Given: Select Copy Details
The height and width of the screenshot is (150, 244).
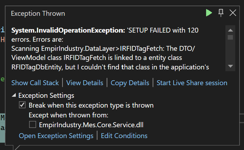Looking at the screenshot, I should (x=130, y=83).
